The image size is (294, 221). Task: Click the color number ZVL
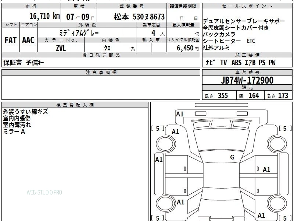[61, 48]
